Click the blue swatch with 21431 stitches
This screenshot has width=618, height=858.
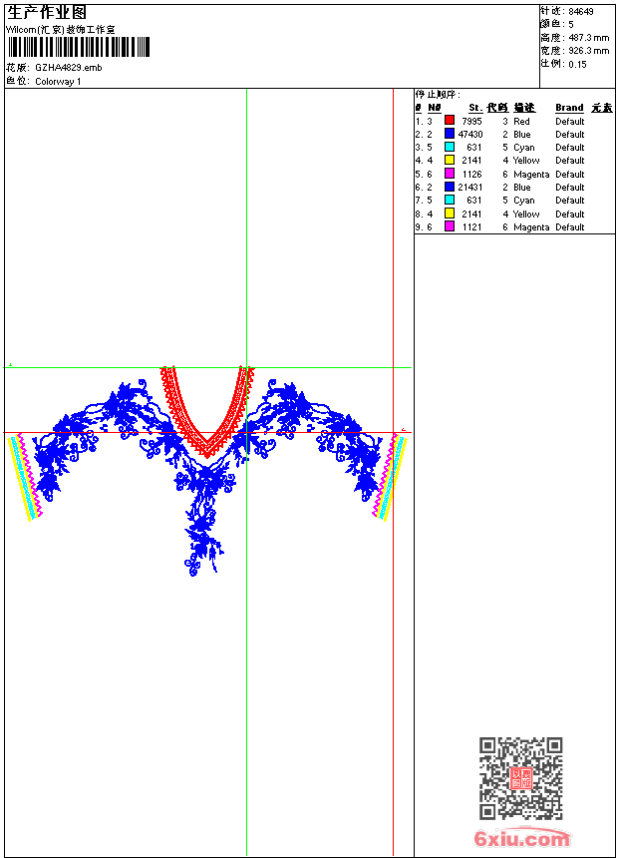click(450, 187)
